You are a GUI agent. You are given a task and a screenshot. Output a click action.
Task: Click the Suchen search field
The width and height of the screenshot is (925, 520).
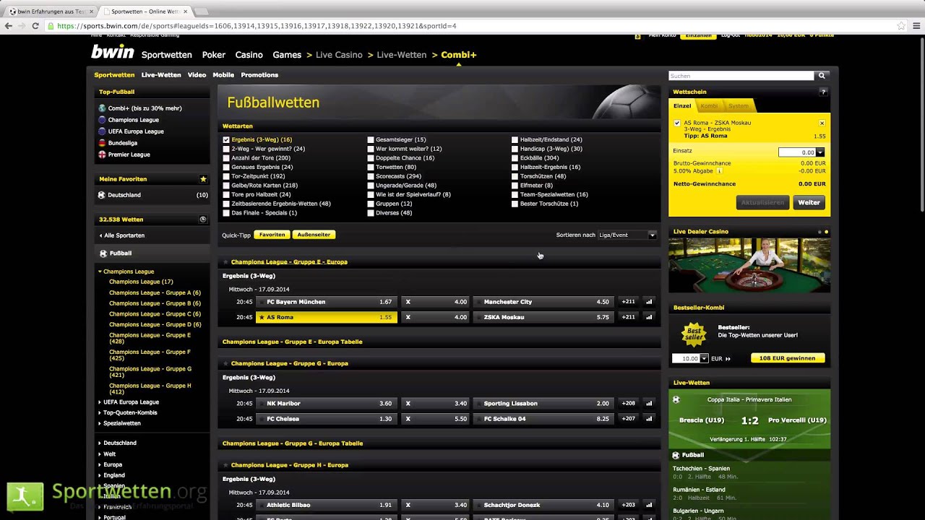point(741,76)
